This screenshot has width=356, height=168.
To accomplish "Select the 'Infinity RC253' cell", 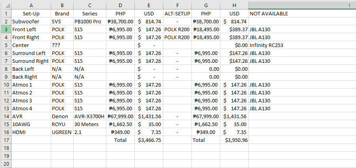I will (x=302, y=45).
